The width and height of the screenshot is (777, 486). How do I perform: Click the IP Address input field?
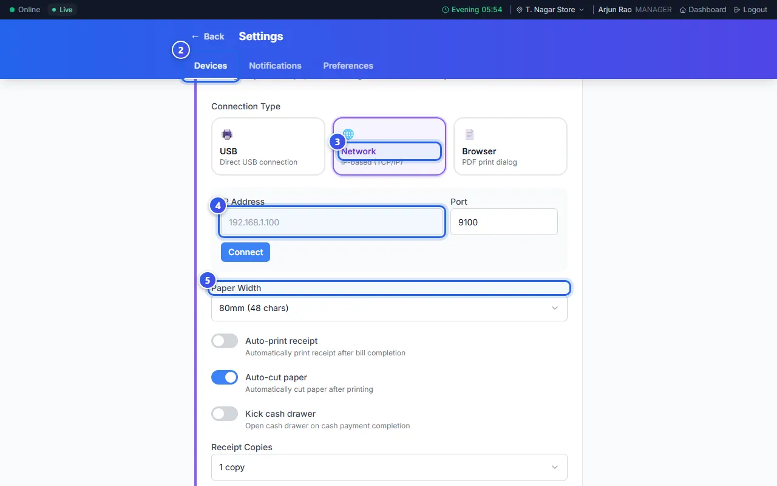click(x=332, y=222)
